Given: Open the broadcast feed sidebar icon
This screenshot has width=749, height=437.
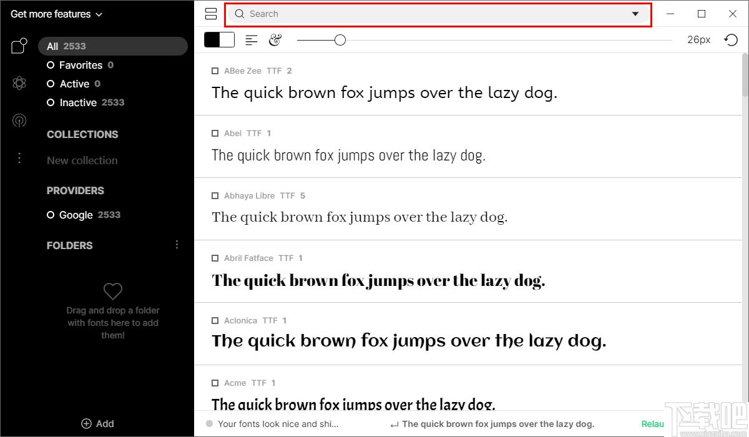Looking at the screenshot, I should pos(19,120).
